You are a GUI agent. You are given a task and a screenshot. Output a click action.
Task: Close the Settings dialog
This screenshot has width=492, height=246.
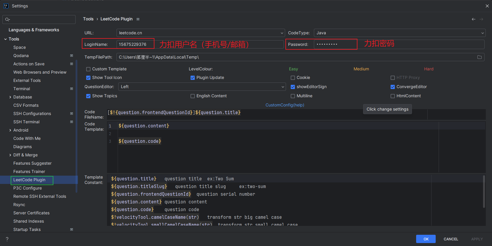pos(487,6)
